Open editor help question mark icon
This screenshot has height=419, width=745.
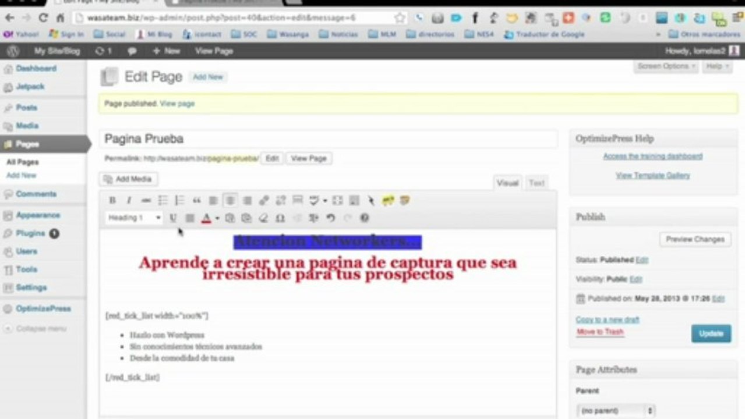click(x=365, y=218)
